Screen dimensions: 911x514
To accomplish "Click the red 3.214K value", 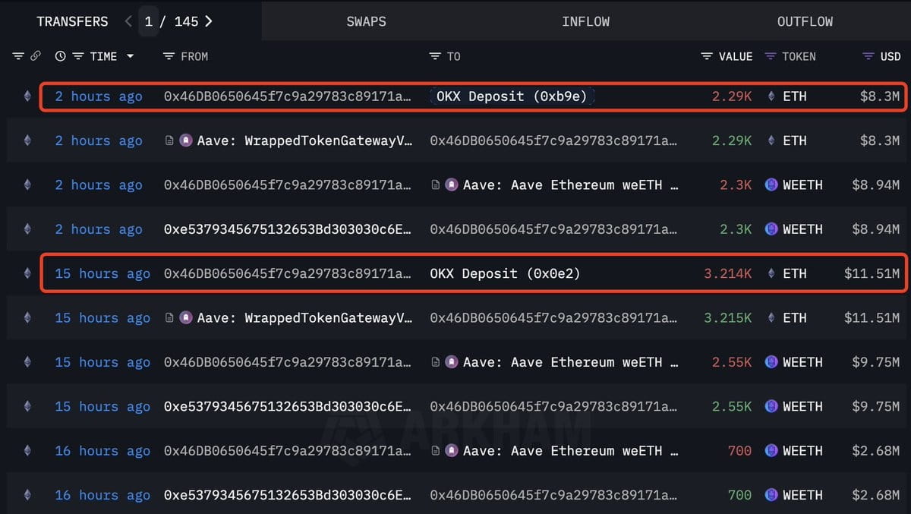I will coord(727,273).
